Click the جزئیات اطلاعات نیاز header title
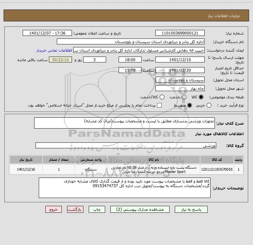This screenshot has height=245, width=253. (x=224, y=16)
